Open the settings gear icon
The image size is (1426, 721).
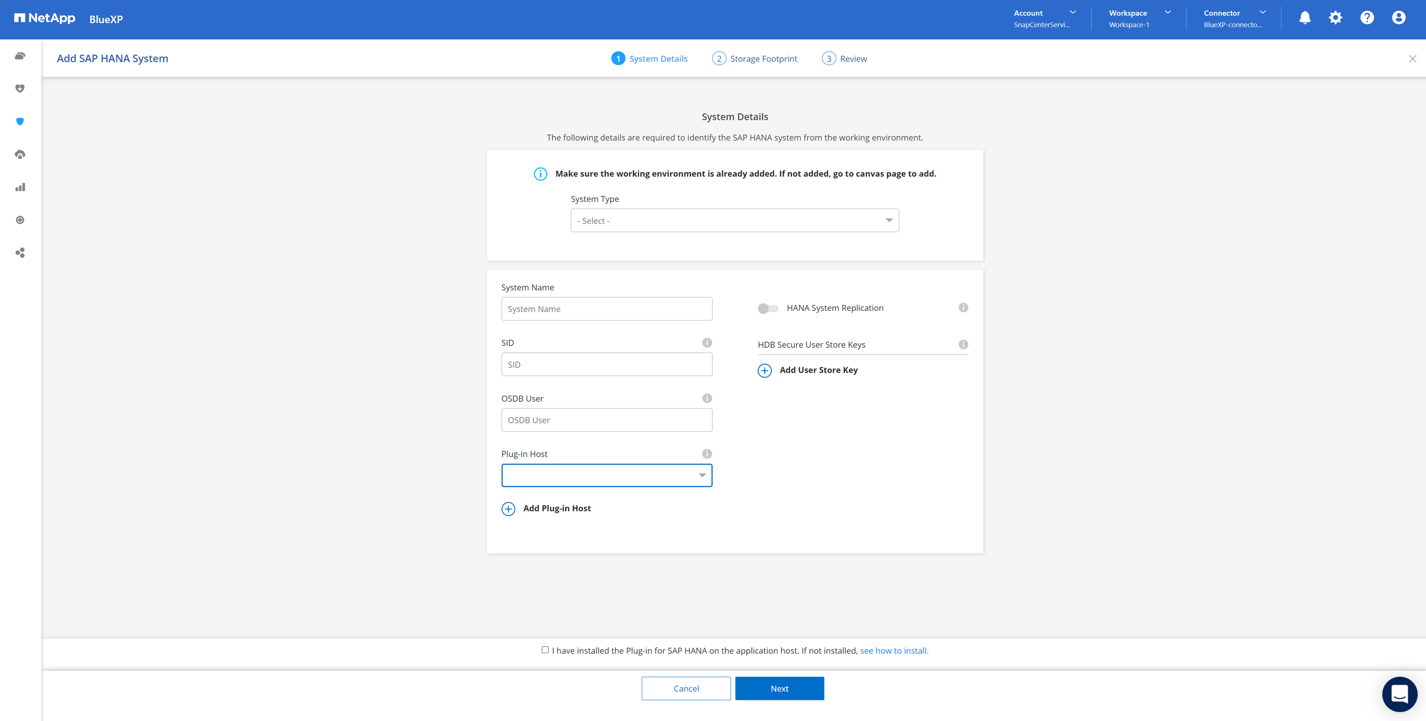(1335, 18)
